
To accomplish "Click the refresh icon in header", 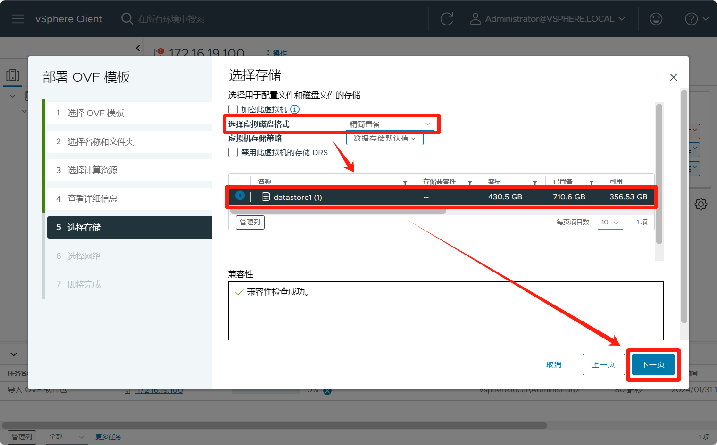I will coord(446,19).
